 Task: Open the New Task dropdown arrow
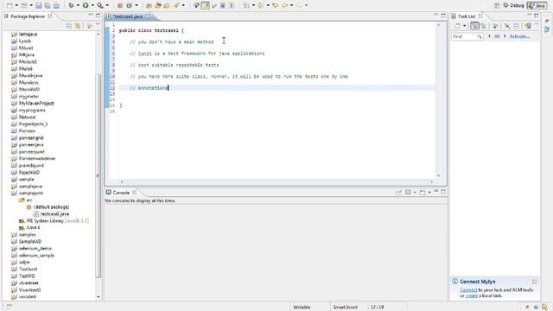[464, 26]
